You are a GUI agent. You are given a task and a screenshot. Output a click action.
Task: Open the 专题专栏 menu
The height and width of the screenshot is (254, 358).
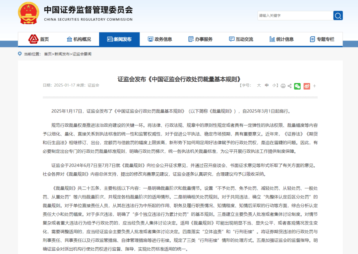pos(322,39)
